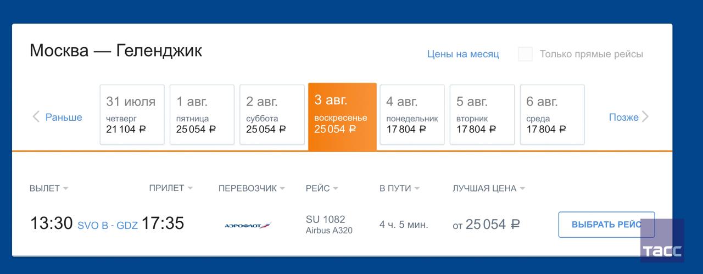Sort by ПРИЛЕТ column arrow

pos(190,188)
